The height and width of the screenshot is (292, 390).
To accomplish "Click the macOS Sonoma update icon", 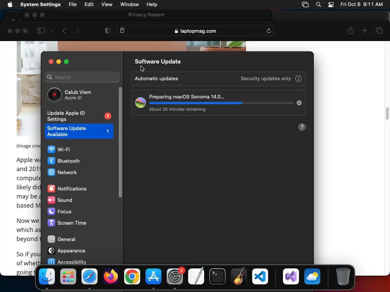I will (x=141, y=103).
